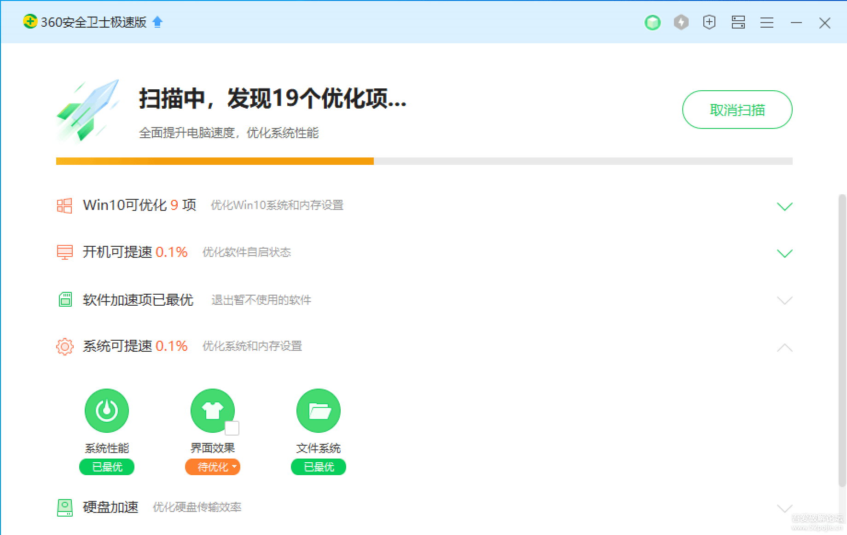The image size is (847, 535).
Task: Expand the 开机可提速 section
Action: tap(784, 253)
